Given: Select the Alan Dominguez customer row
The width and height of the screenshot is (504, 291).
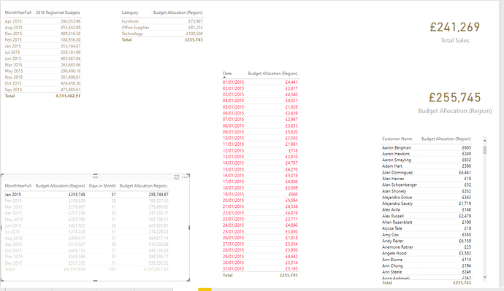Looking at the screenshot, I should point(427,172).
